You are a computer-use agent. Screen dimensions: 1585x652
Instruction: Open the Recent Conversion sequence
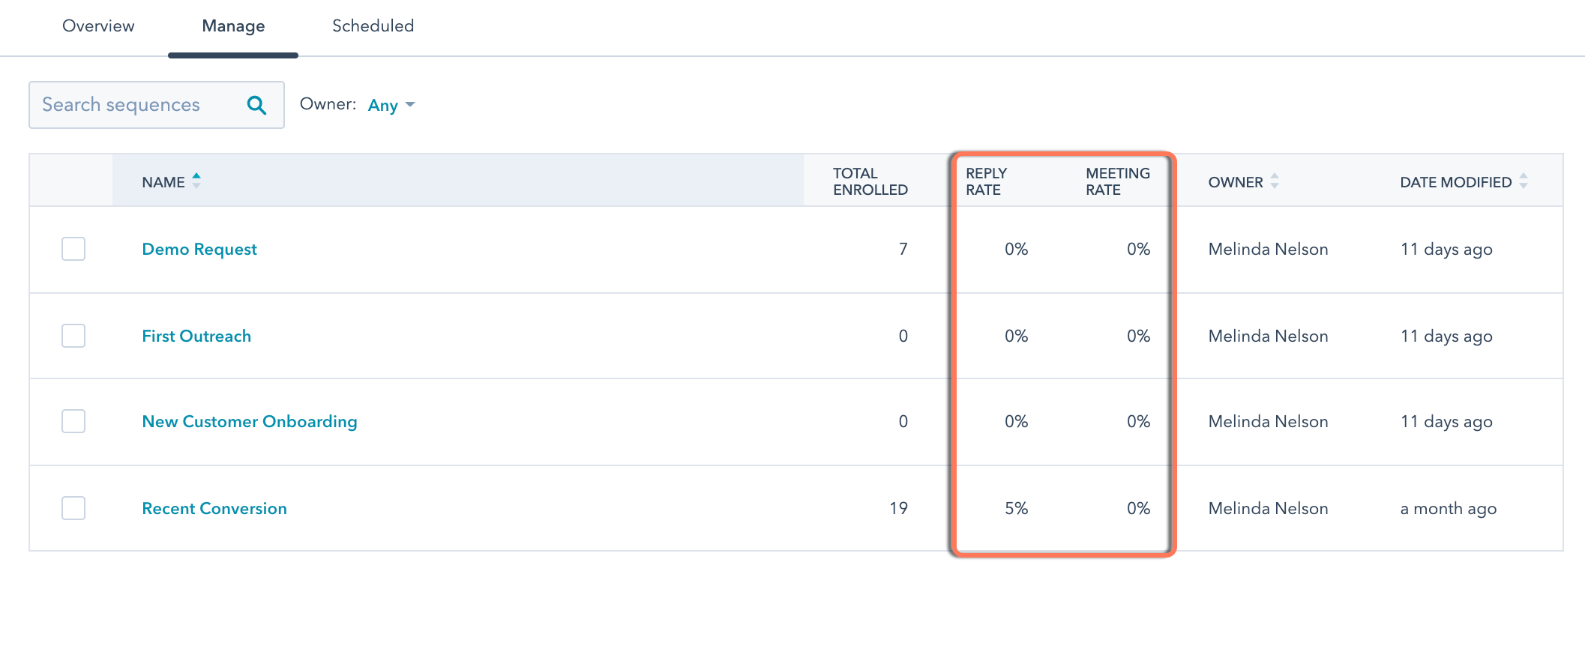214,508
